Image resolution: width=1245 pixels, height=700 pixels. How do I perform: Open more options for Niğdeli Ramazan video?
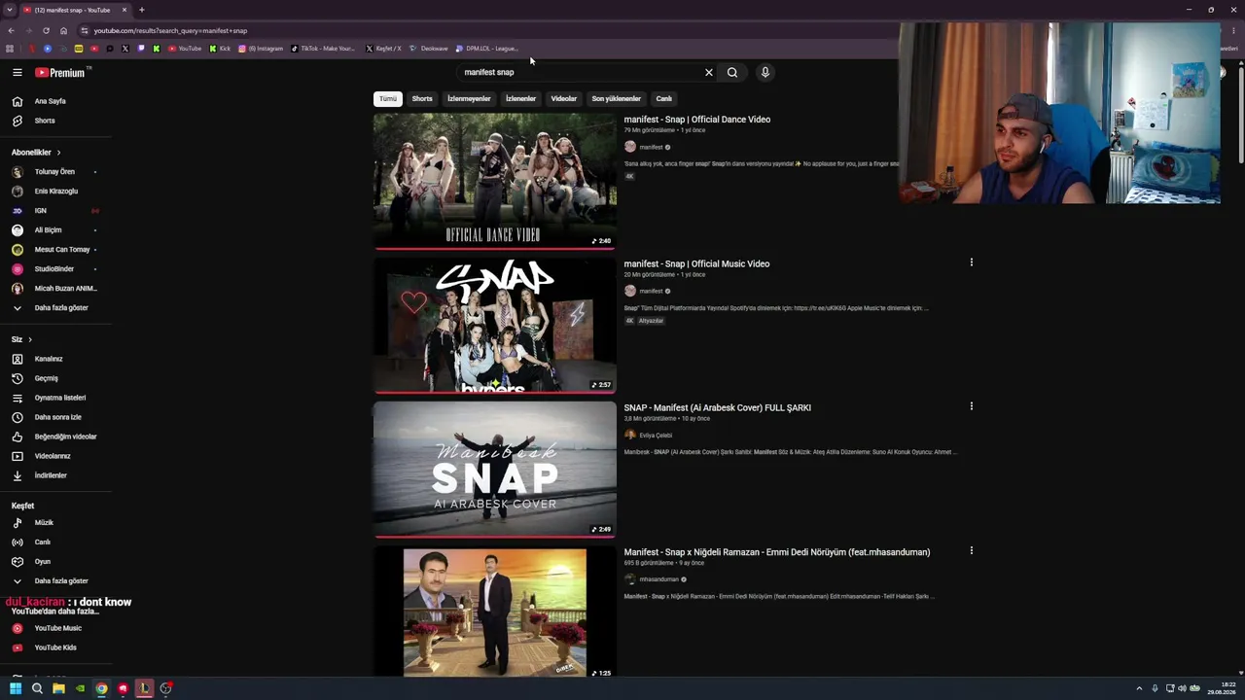971,550
